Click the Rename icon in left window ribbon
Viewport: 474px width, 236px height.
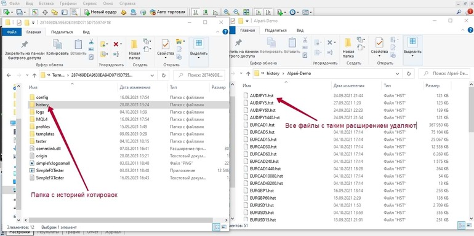pyautogui.click(x=116, y=54)
